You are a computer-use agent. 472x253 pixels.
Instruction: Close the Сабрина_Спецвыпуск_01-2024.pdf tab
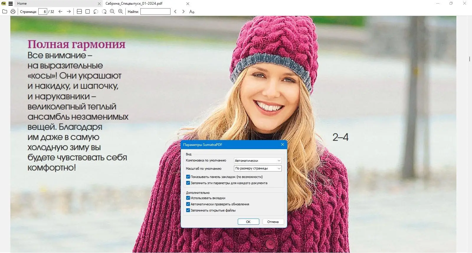click(x=188, y=4)
